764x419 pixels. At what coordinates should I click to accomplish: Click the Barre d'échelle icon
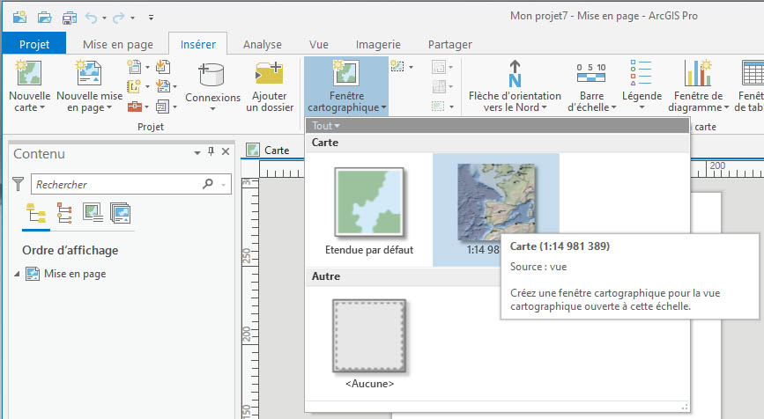tap(590, 76)
